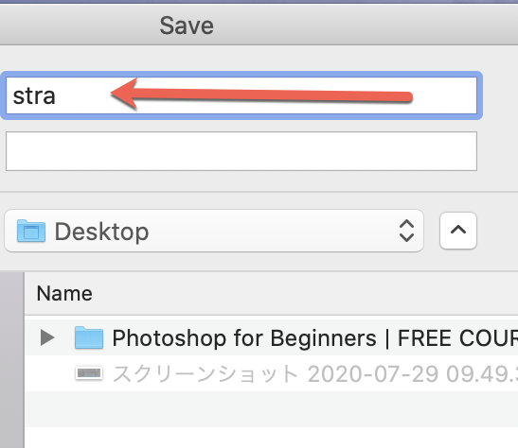This screenshot has width=518, height=448.
Task: Select the grayed screenshot file thumbnail icon
Action: pos(89,373)
